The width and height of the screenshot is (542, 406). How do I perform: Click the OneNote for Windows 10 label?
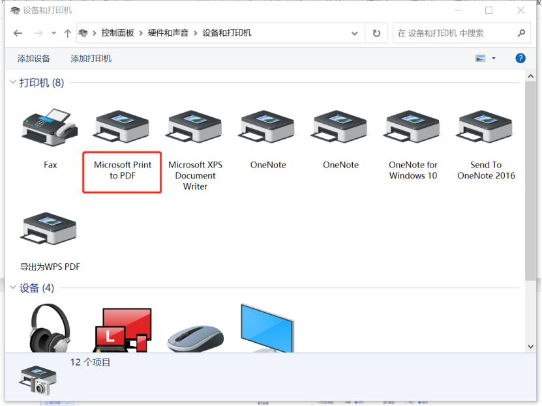(413, 170)
